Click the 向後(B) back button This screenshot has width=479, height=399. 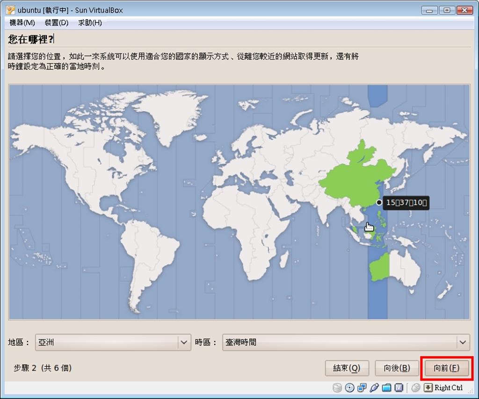(x=397, y=368)
